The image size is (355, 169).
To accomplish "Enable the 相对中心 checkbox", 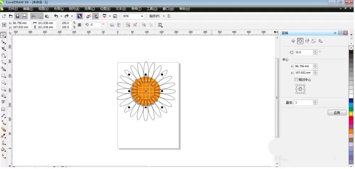I will pyautogui.click(x=296, y=80).
